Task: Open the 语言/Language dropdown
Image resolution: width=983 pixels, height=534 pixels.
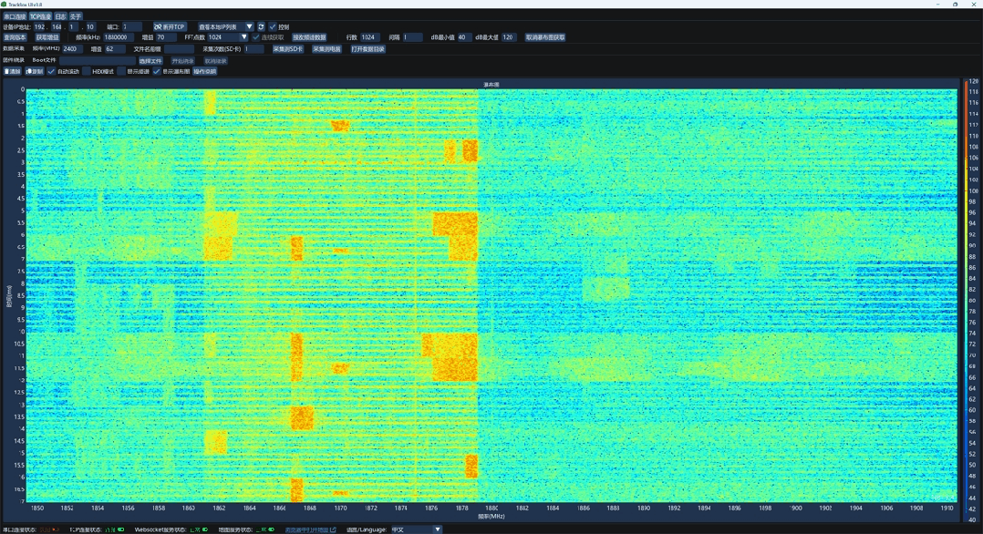Action: pyautogui.click(x=416, y=529)
